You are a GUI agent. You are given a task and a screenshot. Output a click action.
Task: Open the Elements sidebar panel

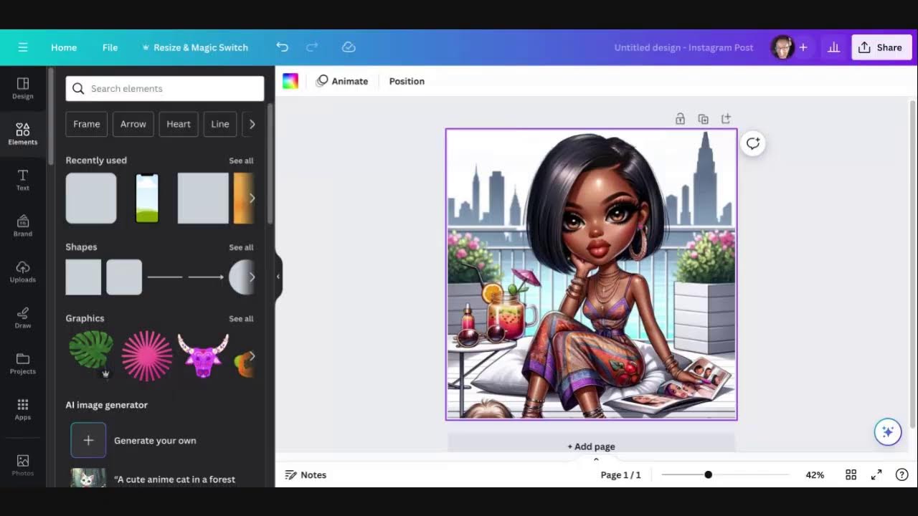23,134
